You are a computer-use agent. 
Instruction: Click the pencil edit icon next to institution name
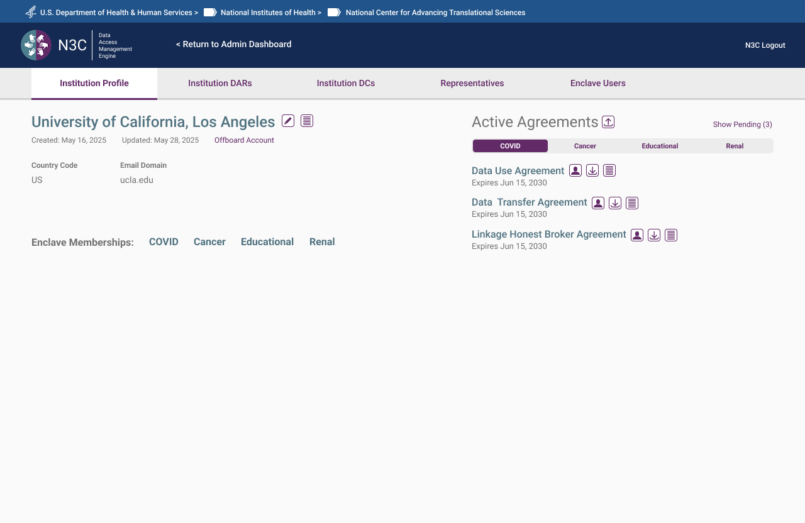pos(287,121)
